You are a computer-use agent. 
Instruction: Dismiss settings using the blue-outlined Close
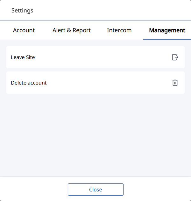pyautogui.click(x=95, y=190)
